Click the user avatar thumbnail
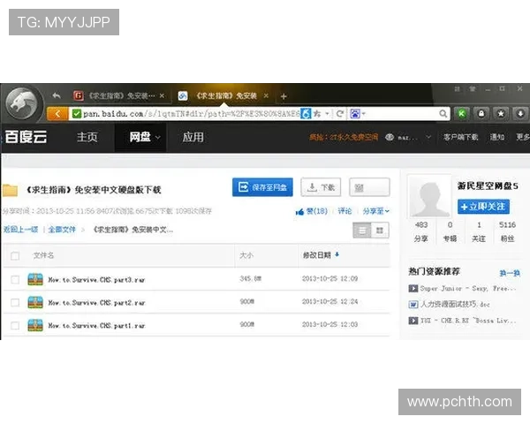Image resolution: width=530 pixels, height=424 pixels. 429,196
